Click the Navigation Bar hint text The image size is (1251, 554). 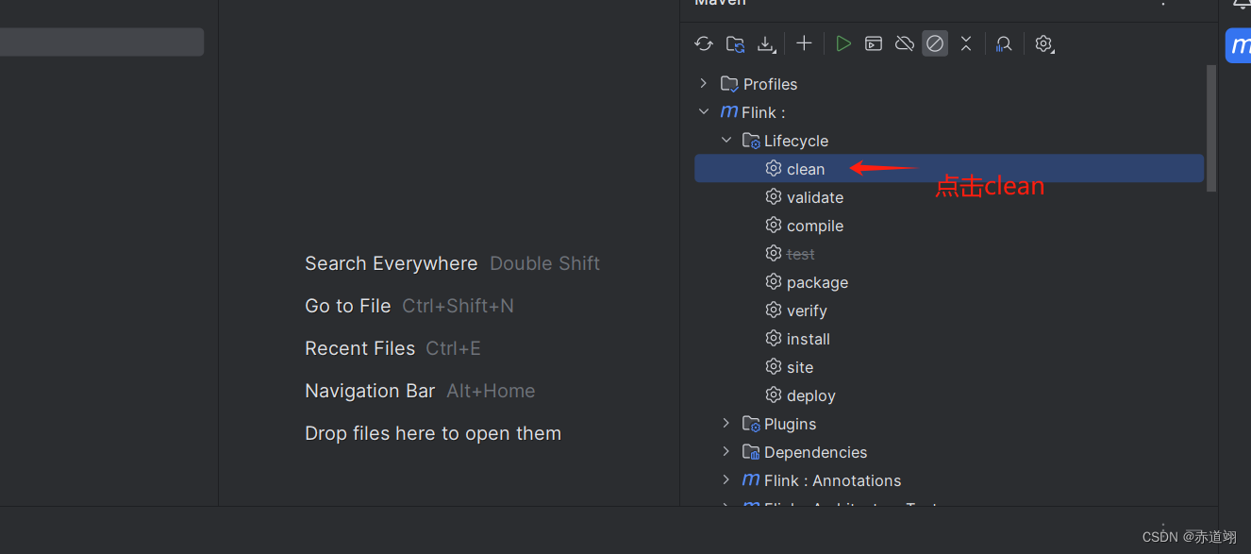point(370,391)
